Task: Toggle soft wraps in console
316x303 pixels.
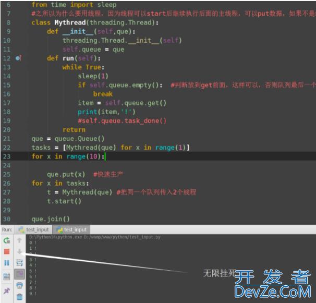Action: [x=19, y=263]
